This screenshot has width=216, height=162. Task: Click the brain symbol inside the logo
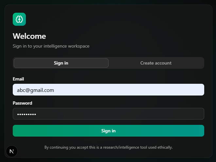(19, 19)
